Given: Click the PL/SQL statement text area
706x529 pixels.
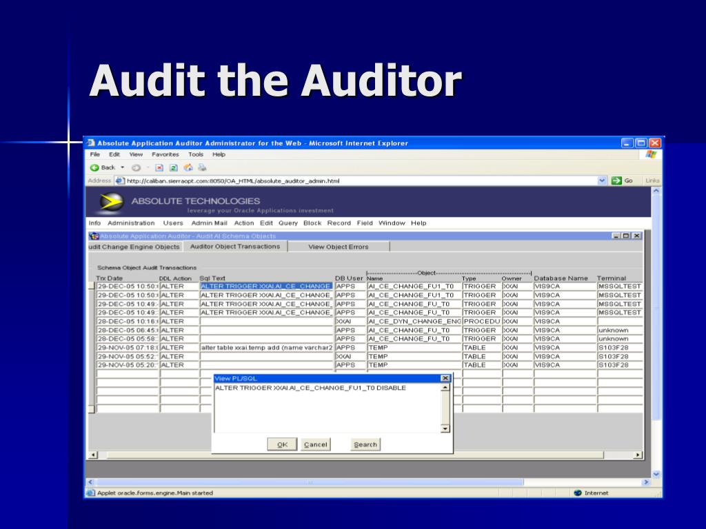Looking at the screenshot, I should (327, 408).
